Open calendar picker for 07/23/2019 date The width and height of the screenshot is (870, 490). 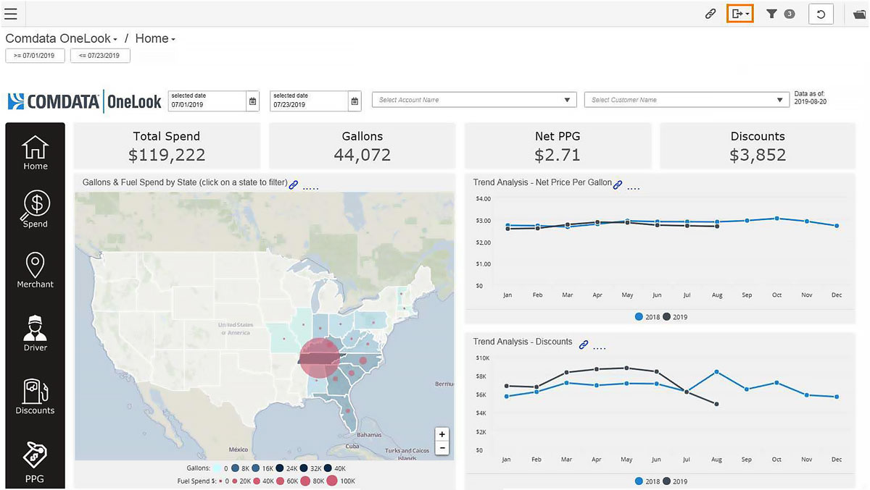click(x=354, y=101)
